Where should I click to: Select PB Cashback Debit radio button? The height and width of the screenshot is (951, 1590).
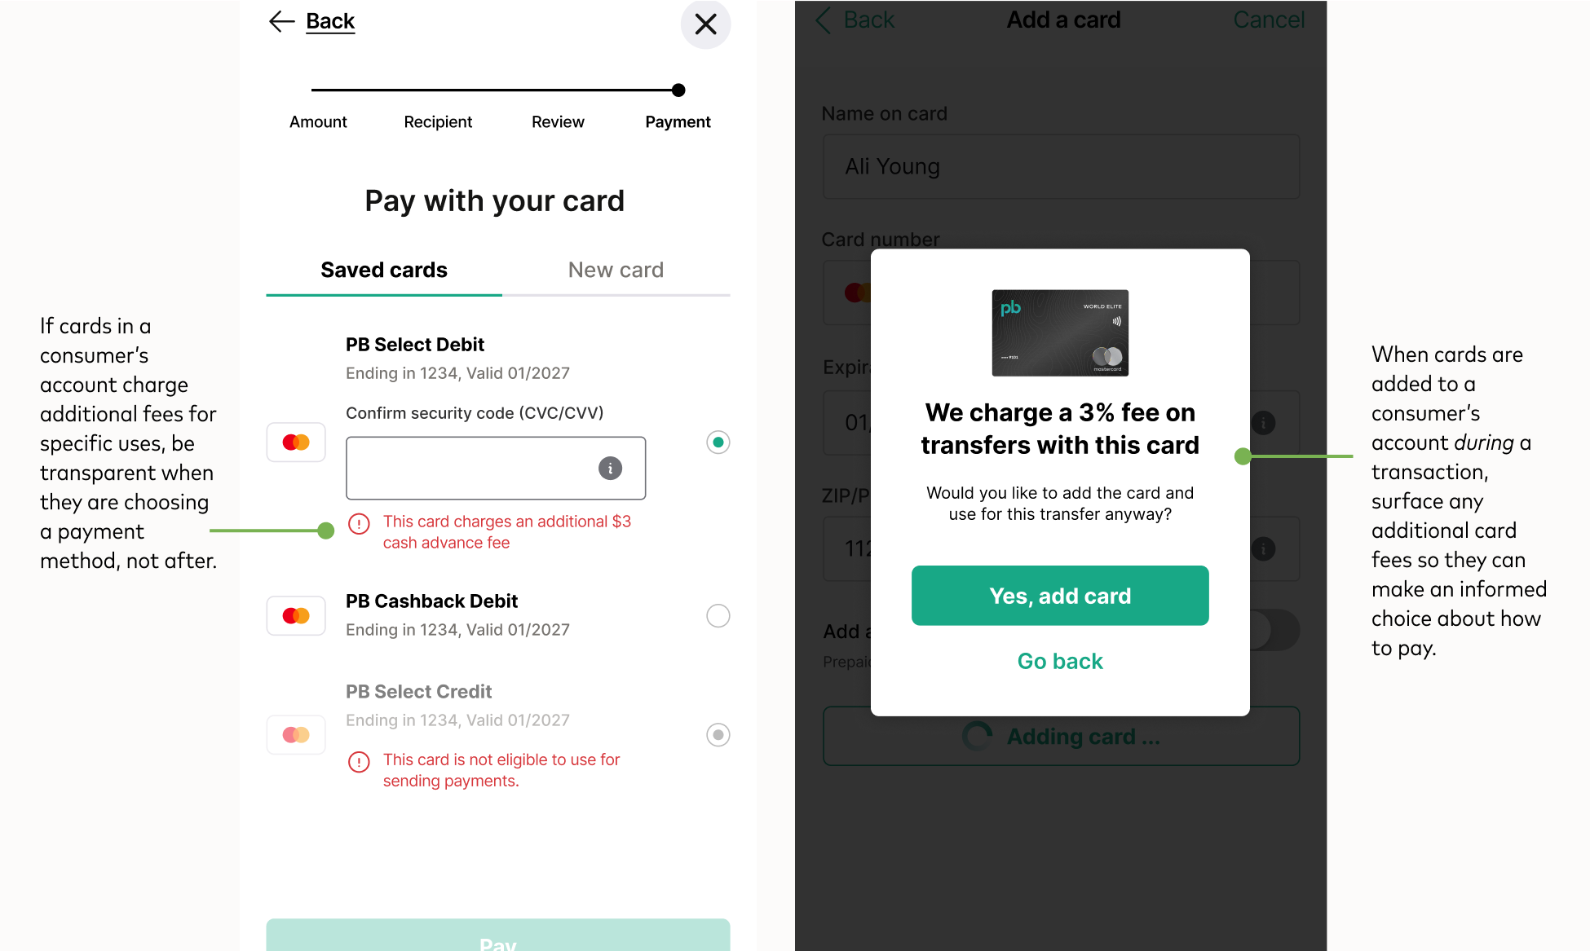point(718,616)
